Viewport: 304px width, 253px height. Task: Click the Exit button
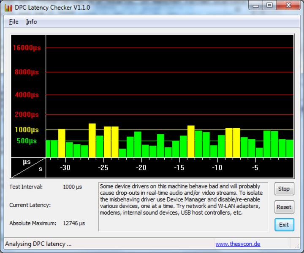point(284,225)
